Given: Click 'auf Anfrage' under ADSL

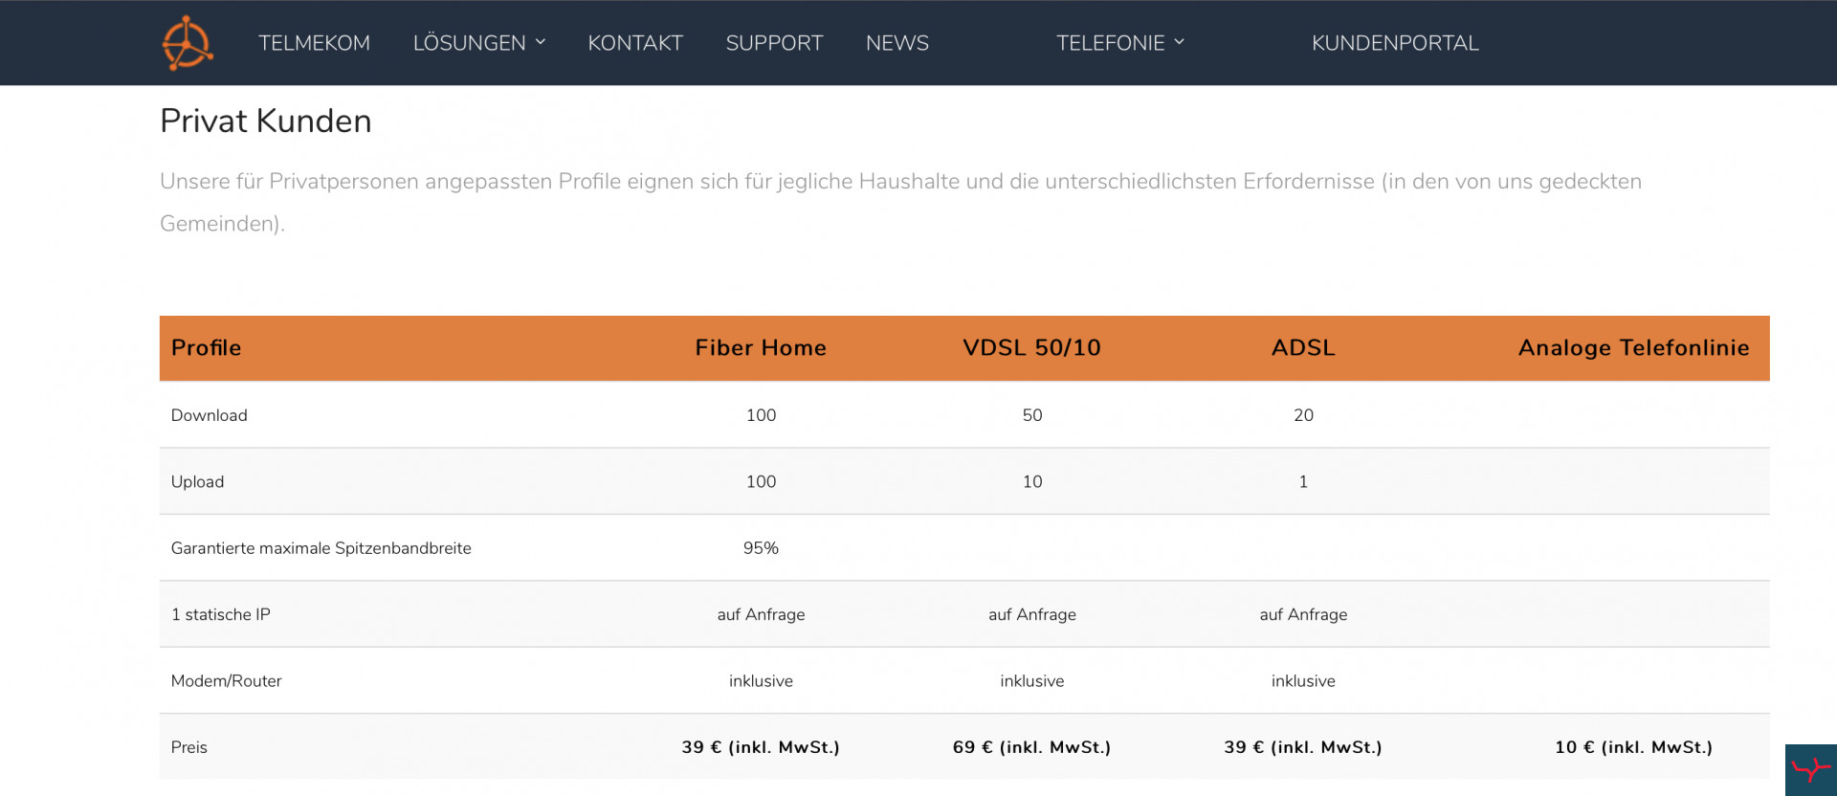Looking at the screenshot, I should coord(1303,614).
